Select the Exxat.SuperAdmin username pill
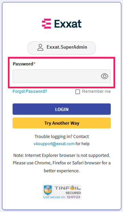This screenshot has width=123, height=212. [62, 48]
